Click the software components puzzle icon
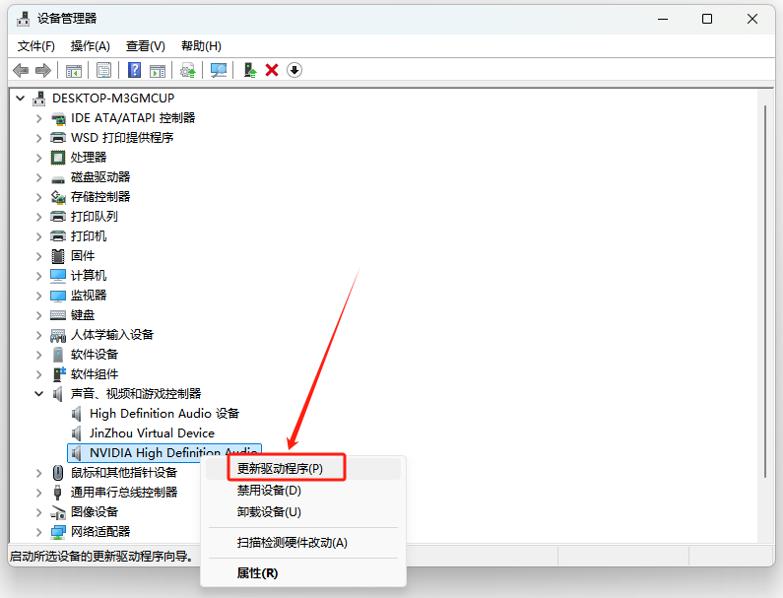This screenshot has width=783, height=598. [x=59, y=374]
